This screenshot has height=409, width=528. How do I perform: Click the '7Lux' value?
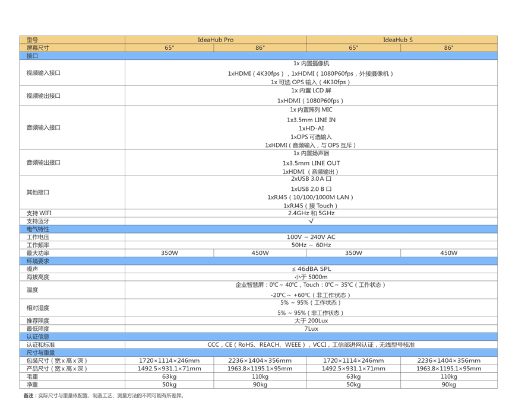[311, 328]
